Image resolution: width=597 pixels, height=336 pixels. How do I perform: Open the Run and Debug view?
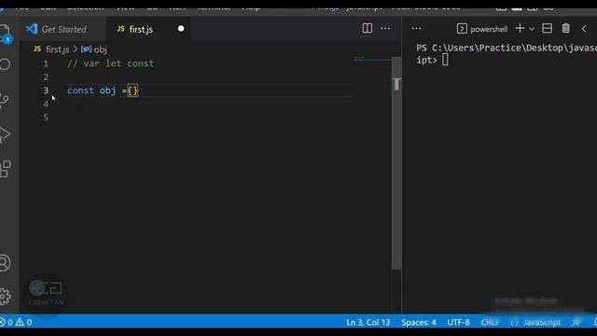pyautogui.click(x=4, y=134)
